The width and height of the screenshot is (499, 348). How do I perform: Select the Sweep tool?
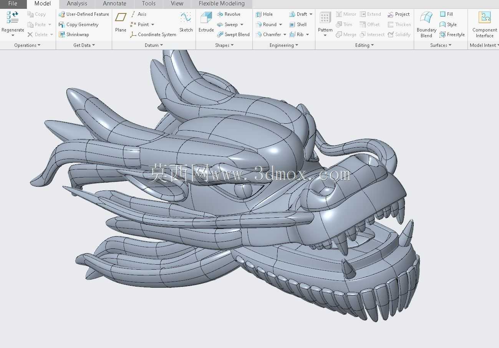(x=227, y=25)
